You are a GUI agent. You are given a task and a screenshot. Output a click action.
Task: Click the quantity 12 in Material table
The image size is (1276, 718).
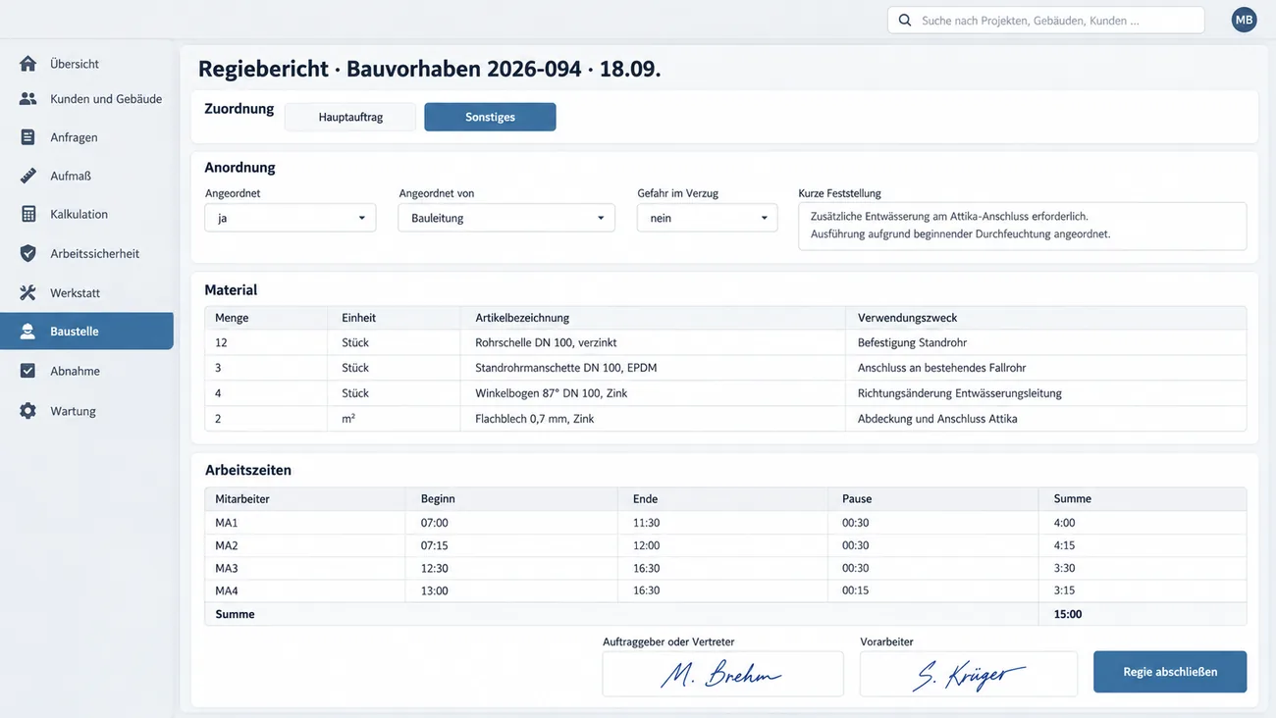[x=266, y=342]
